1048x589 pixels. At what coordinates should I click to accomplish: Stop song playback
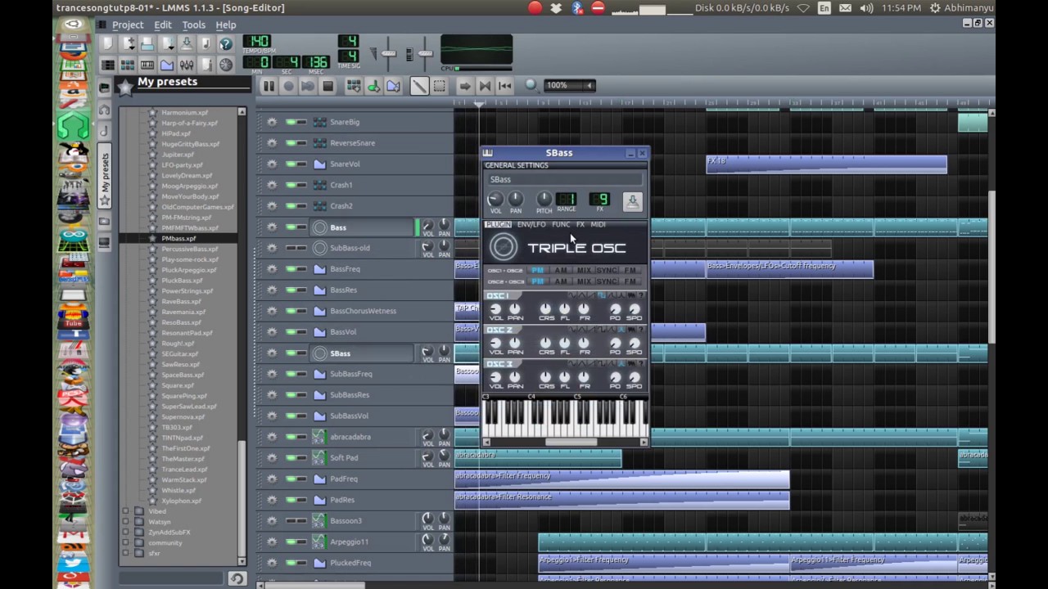327,86
